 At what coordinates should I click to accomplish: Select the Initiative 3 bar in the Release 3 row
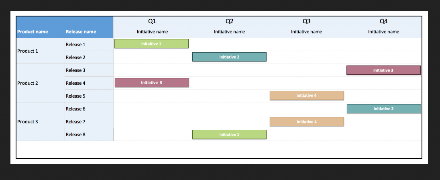pyautogui.click(x=383, y=70)
